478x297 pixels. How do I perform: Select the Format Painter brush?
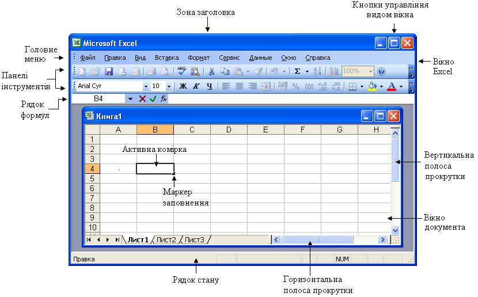click(259, 71)
